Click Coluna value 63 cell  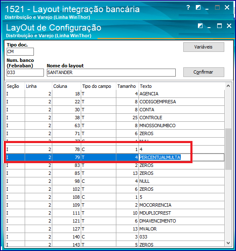pyautogui.click(x=67, y=125)
